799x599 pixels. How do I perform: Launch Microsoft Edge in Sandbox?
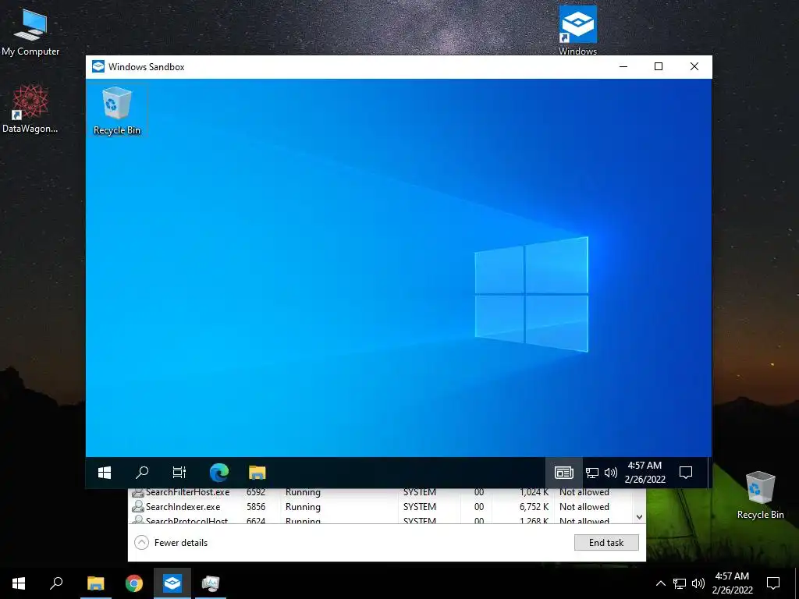point(219,473)
